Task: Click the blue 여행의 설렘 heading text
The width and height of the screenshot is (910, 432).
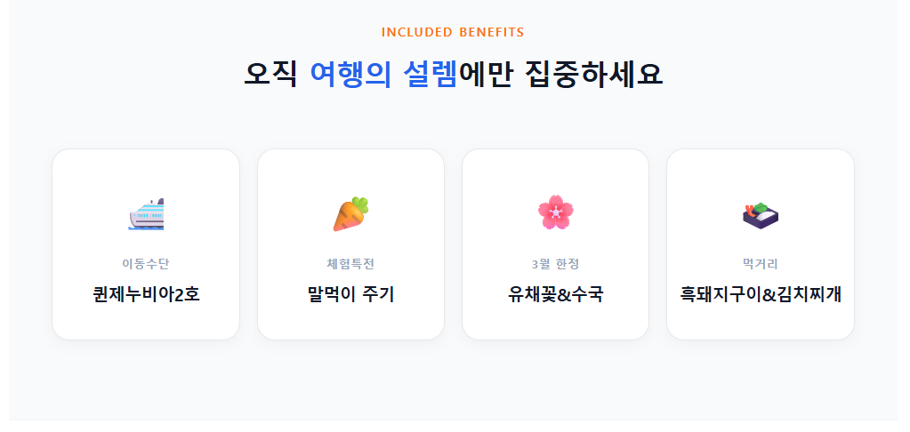Action: click(x=383, y=74)
